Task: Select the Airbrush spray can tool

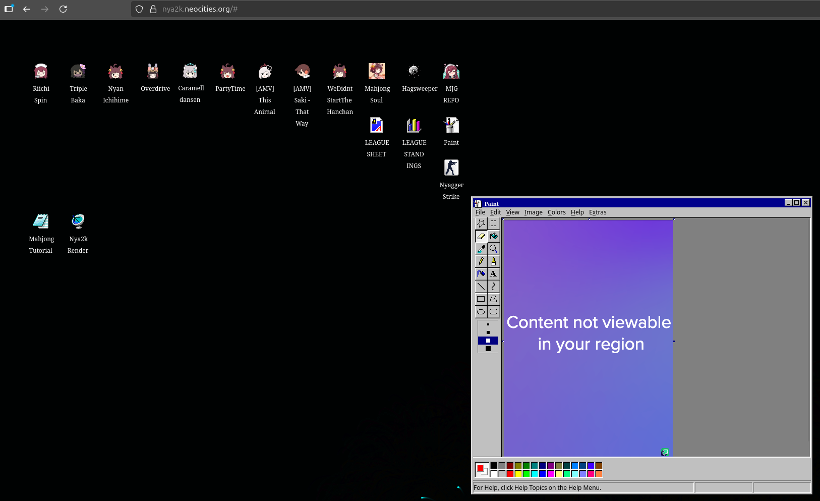Action: 481,274
